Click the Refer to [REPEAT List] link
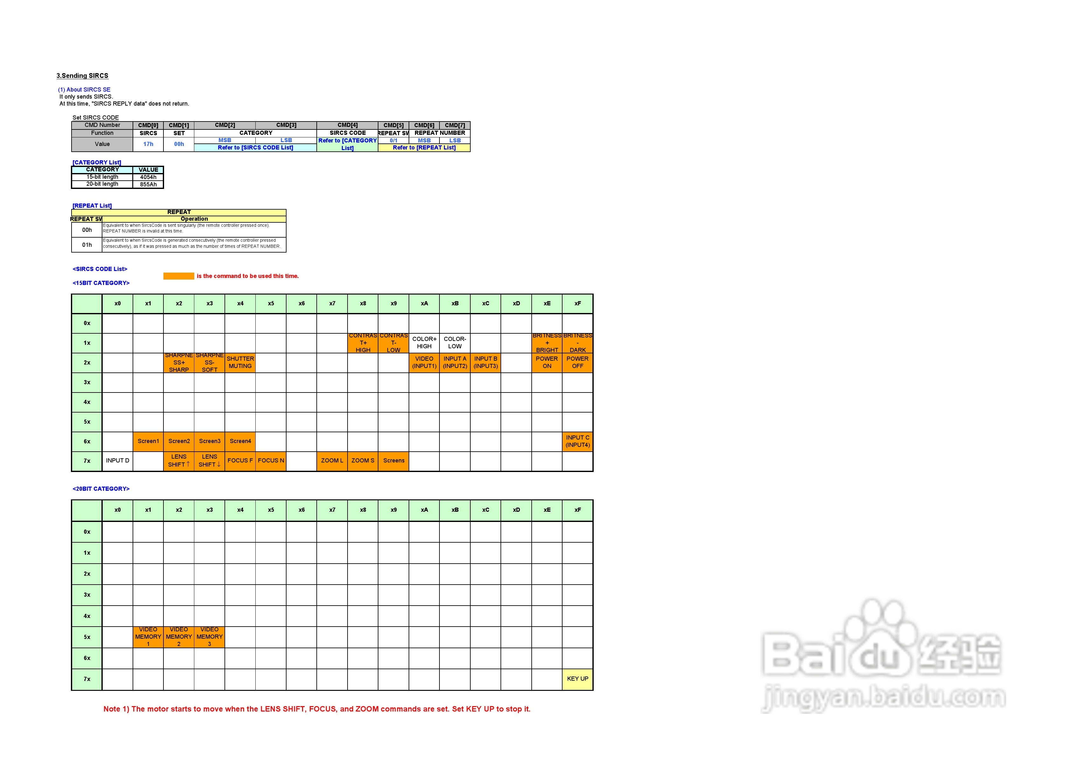This screenshot has height=757, width=1071. pos(424,148)
